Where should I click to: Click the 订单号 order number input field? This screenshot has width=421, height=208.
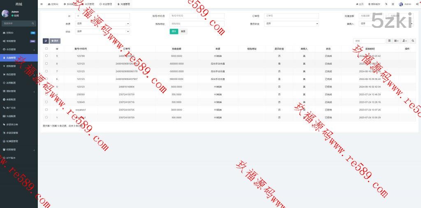click(291, 16)
